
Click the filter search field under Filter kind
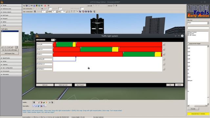(x=198, y=28)
